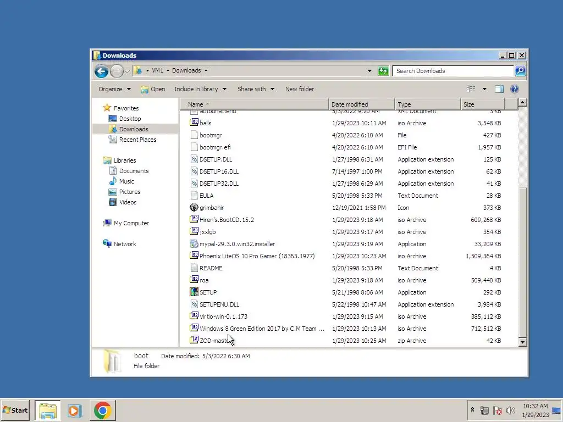Expand Include in library menu

tap(200, 89)
